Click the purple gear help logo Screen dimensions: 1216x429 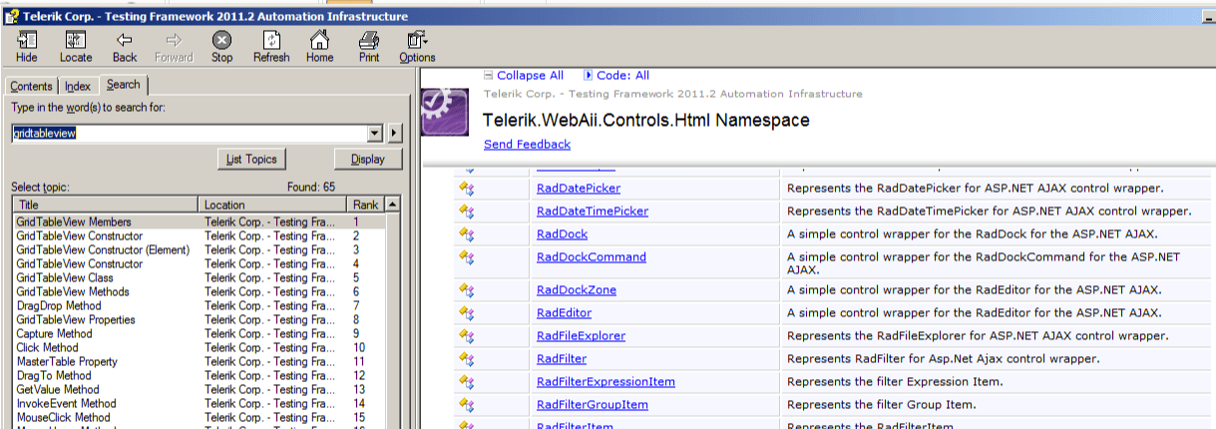coord(444,111)
